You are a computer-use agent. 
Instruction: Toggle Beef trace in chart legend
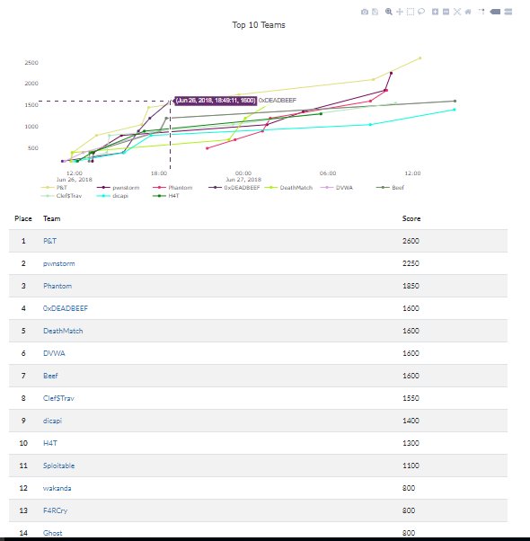click(391, 187)
